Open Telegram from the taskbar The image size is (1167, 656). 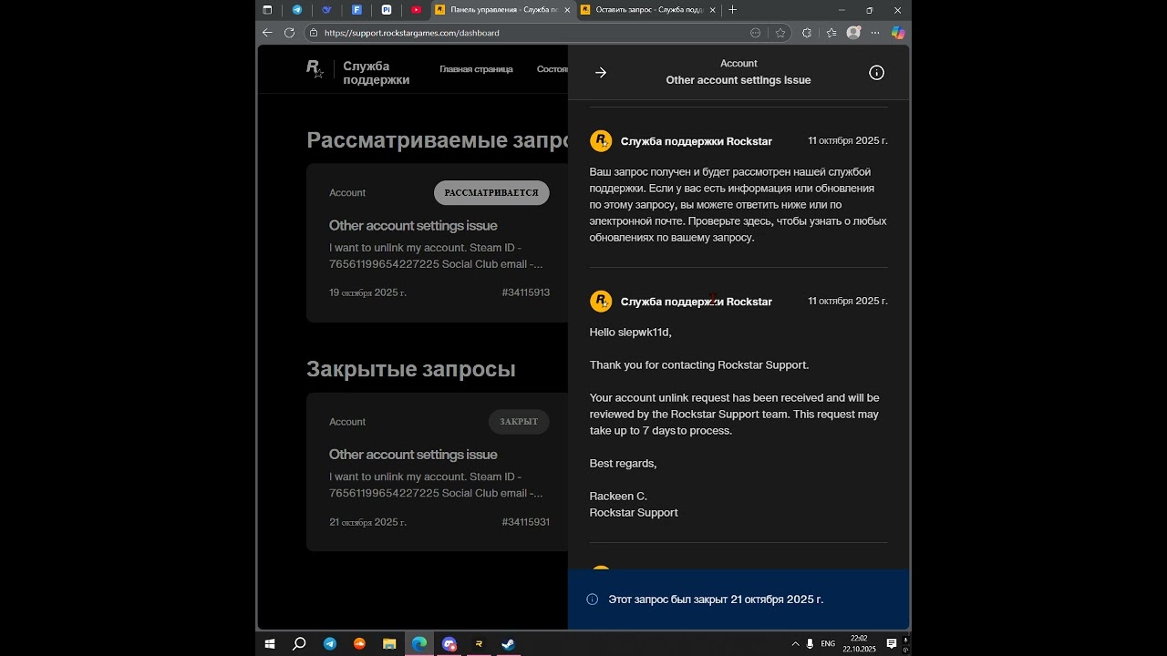click(329, 644)
